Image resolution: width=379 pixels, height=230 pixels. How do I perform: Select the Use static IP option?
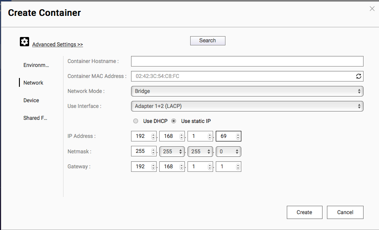click(x=174, y=121)
